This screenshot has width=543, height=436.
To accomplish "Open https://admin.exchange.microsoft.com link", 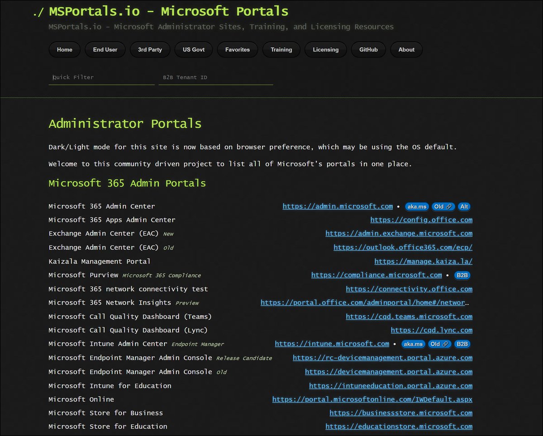I will [399, 233].
